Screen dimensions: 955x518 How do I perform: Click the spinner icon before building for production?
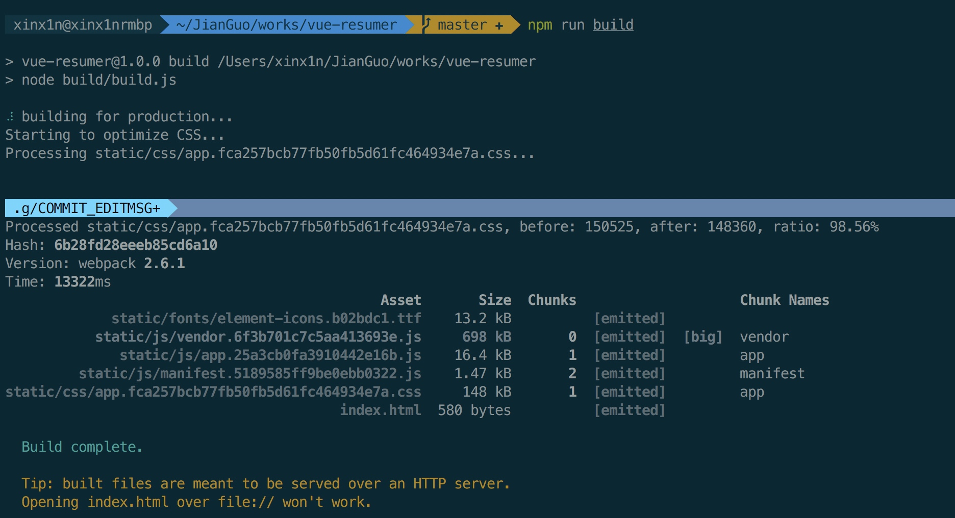tap(10, 117)
